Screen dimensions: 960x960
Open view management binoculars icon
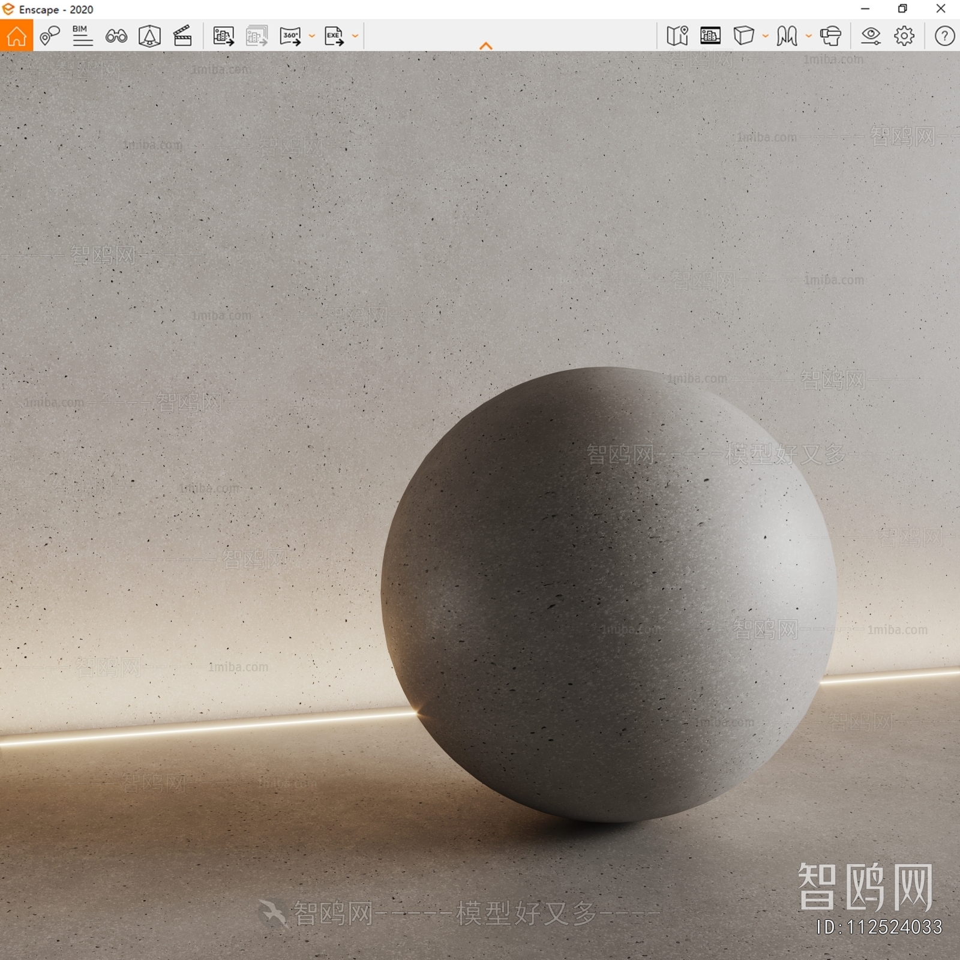pos(116,36)
